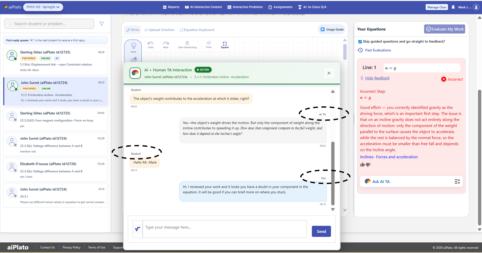Click Elizabeth D'souza avatar icon
Screen dimensions: 482x253
[12, 167]
